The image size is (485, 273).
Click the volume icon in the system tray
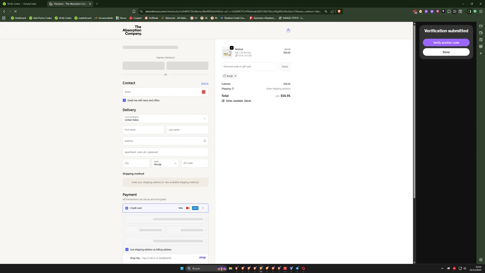tap(465, 268)
